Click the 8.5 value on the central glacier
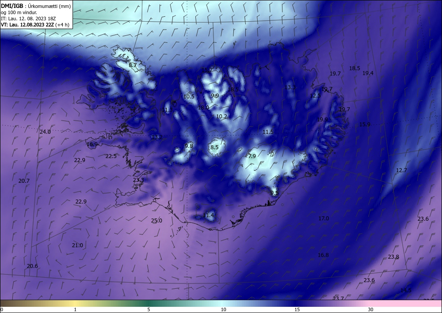 coord(214,147)
